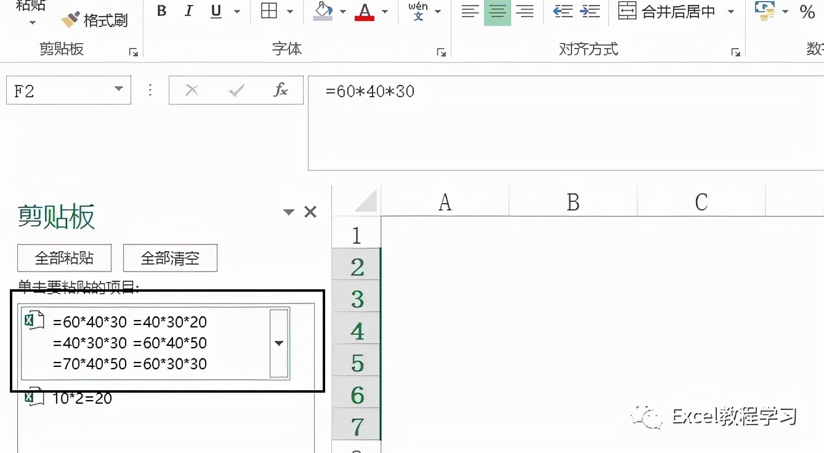The height and width of the screenshot is (453, 824).
Task: Select column C header
Action: (x=701, y=201)
